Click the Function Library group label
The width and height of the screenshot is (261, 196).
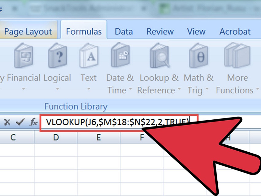tap(76, 106)
